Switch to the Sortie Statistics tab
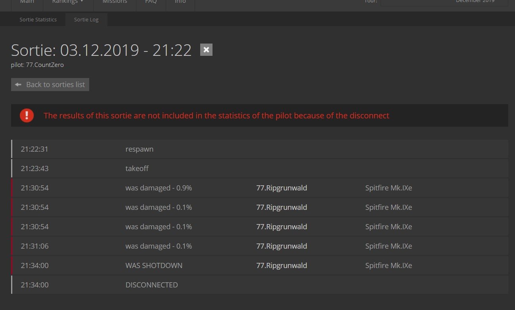The width and height of the screenshot is (515, 310). coord(38,19)
